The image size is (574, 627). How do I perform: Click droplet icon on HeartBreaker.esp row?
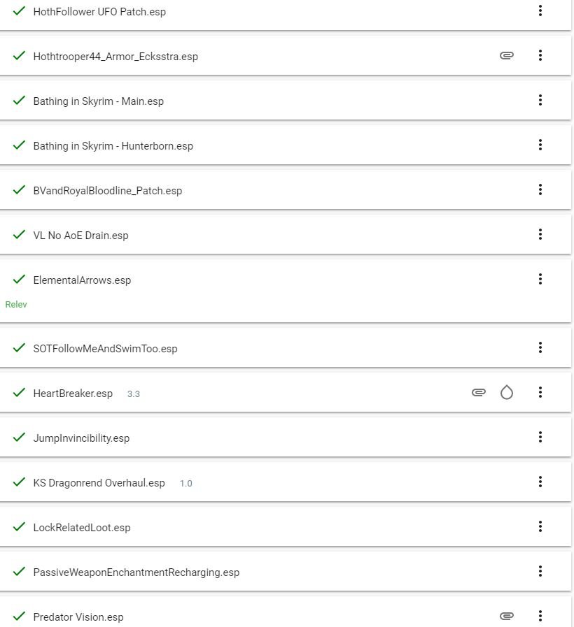coord(507,392)
